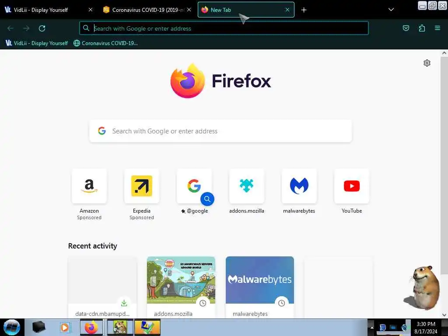This screenshot has height=336, width=448.
Task: Open a new tab with plus button
Action: pyautogui.click(x=304, y=10)
